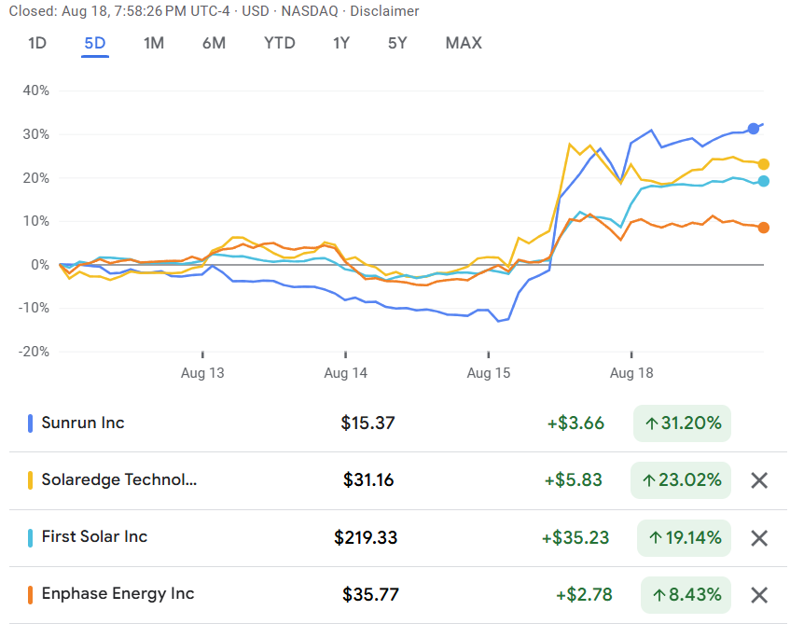Viewport: 804px width, 624px height.
Task: Show year-to-date YTD chart
Action: [280, 43]
